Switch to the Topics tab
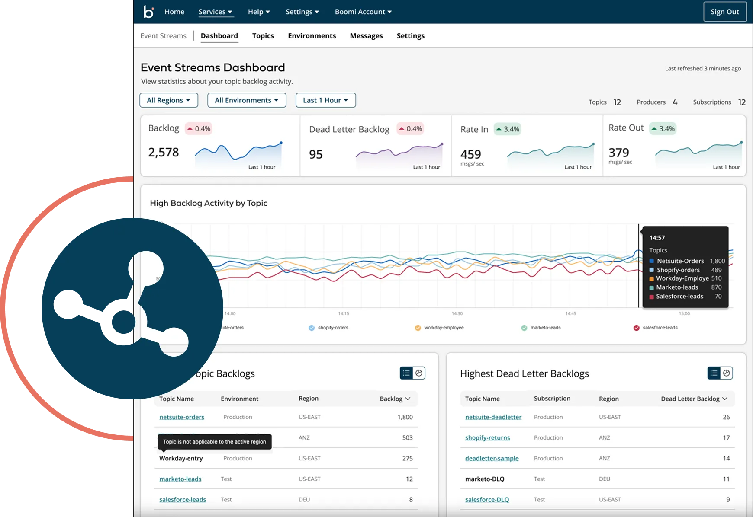Screen dimensions: 753x517 [263, 36]
